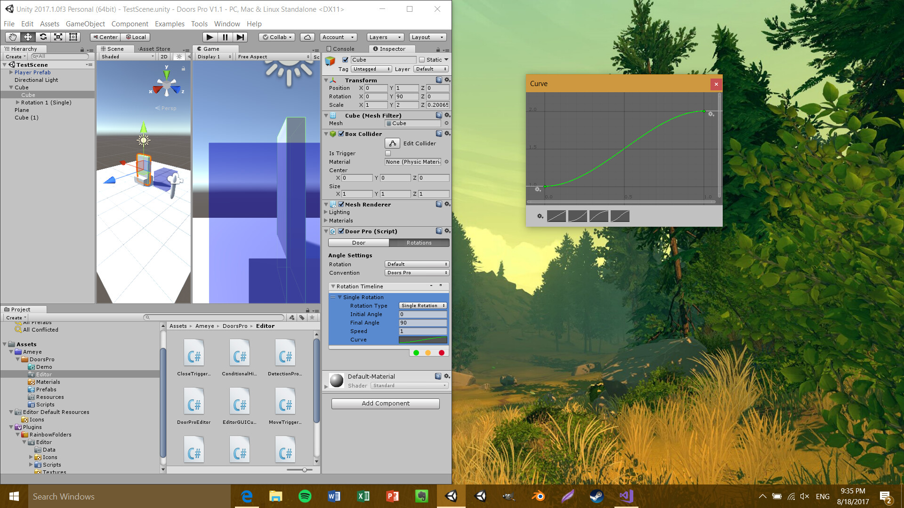Viewport: 904px width, 508px height.
Task: Select the ease-in curve preset
Action: point(578,216)
